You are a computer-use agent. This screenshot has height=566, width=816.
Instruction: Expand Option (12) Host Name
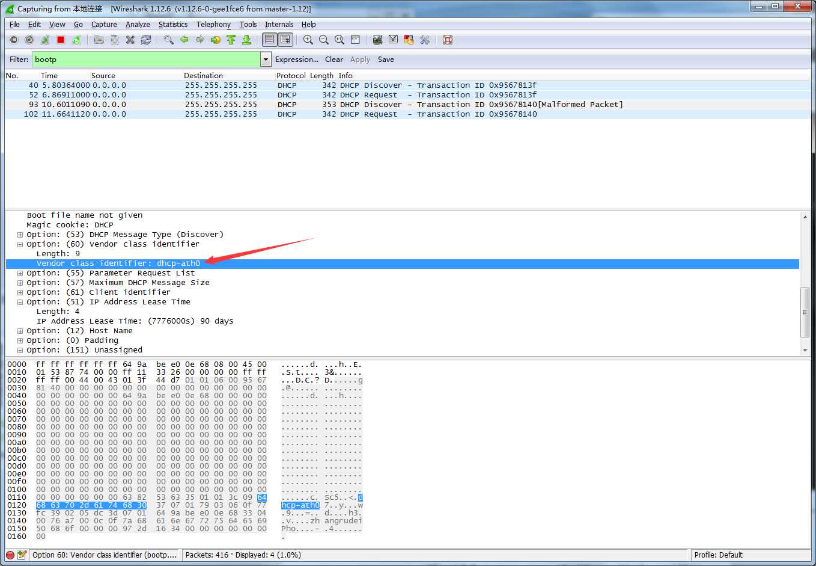pyautogui.click(x=20, y=331)
